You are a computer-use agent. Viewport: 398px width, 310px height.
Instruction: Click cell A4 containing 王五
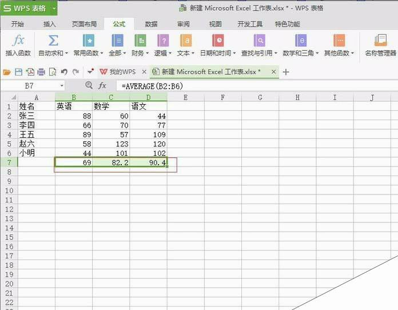click(36, 134)
